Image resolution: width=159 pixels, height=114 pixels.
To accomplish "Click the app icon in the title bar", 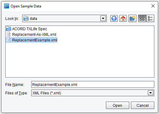I will (x=7, y=6).
